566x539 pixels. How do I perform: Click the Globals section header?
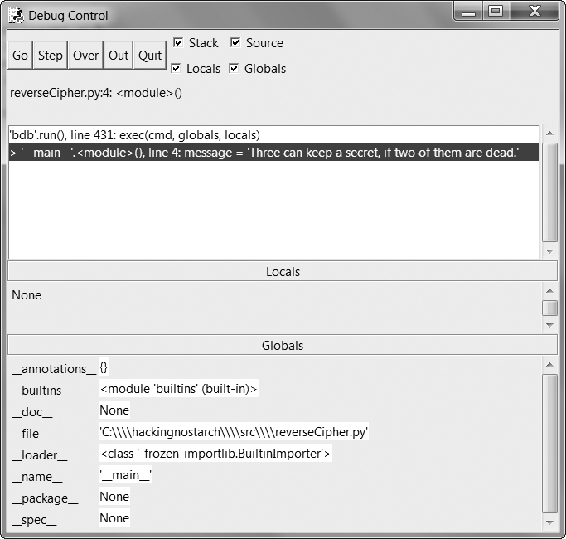click(x=283, y=345)
